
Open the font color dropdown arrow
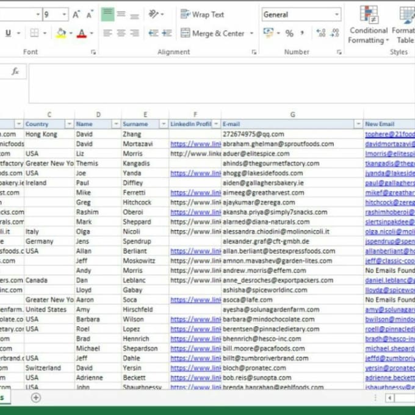coord(92,34)
